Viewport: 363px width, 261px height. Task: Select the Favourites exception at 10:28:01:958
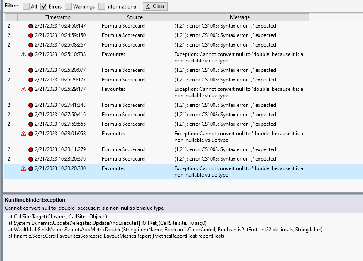[183, 137]
